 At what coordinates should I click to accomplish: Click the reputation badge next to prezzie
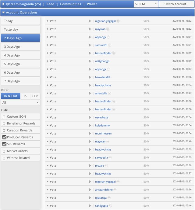(x=106, y=166)
